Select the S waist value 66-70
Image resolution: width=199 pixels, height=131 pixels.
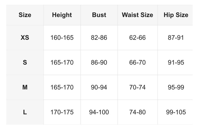(x=137, y=63)
